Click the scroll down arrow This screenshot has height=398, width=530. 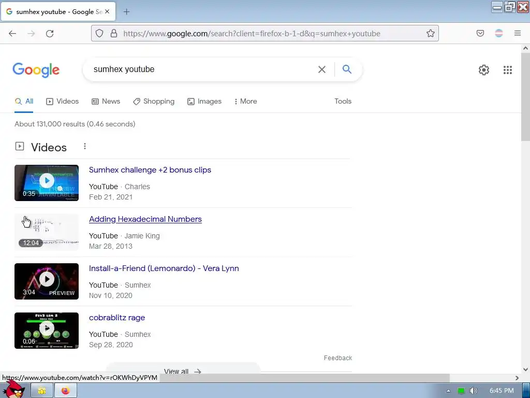pos(525,369)
